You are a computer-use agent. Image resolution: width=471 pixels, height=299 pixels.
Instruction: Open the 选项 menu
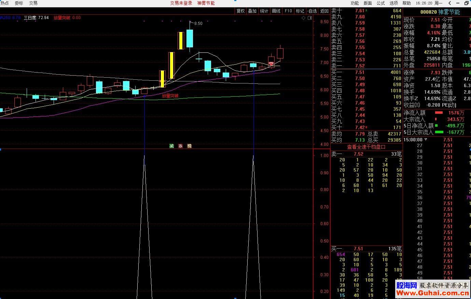(393, 3)
